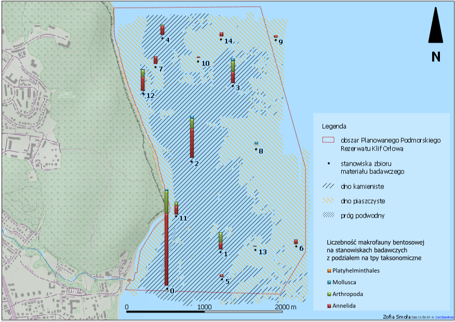The image size is (455, 322).
Task: Select the Mollusca blue legend swatch
Action: click(x=329, y=282)
